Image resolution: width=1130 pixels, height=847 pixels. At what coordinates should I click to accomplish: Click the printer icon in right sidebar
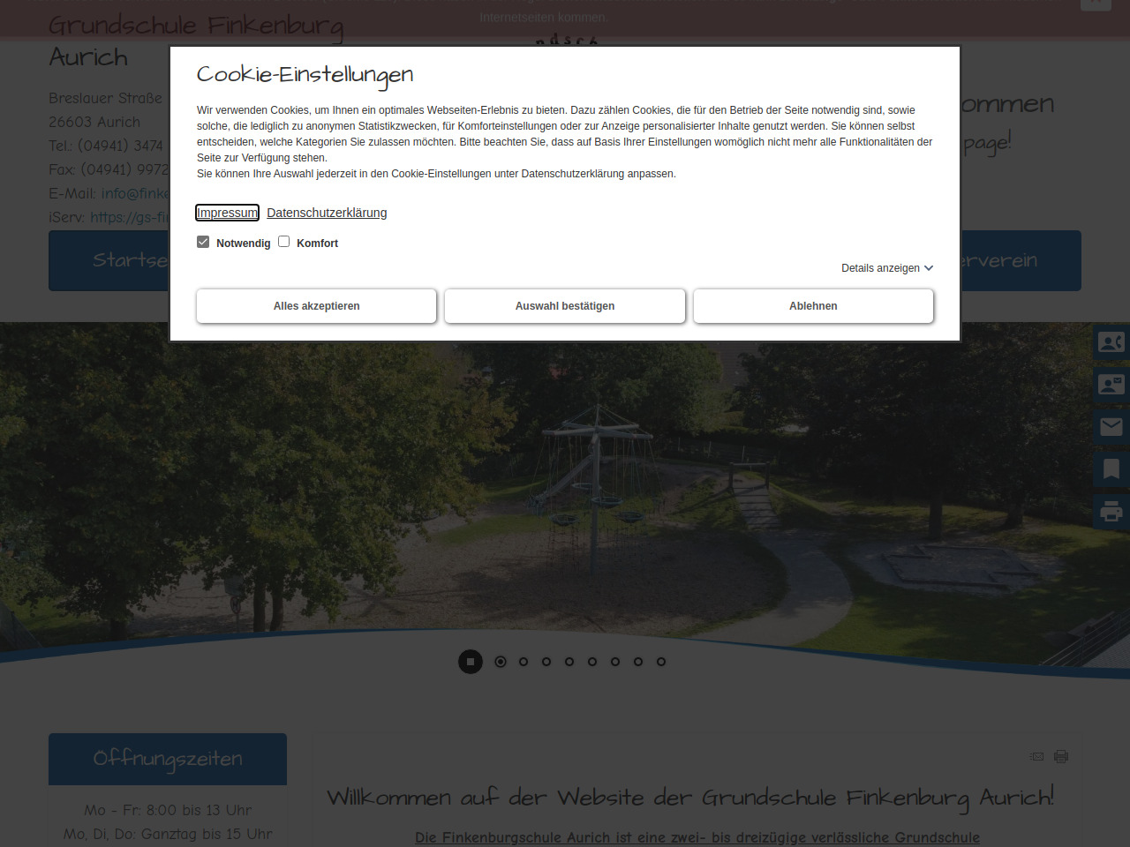point(1111,512)
